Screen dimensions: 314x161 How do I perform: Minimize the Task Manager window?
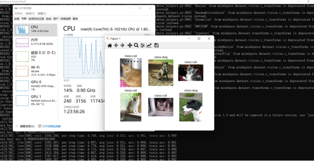[130, 8]
